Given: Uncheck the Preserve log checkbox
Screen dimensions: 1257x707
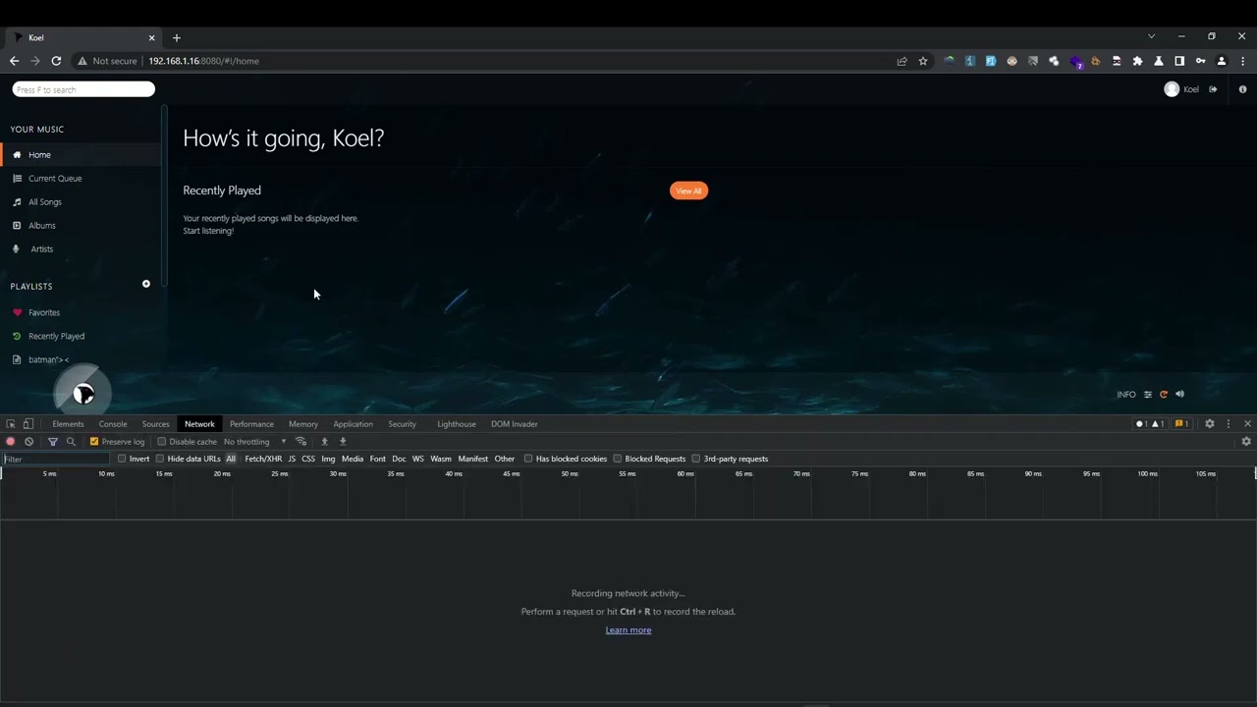Looking at the screenshot, I should point(94,442).
